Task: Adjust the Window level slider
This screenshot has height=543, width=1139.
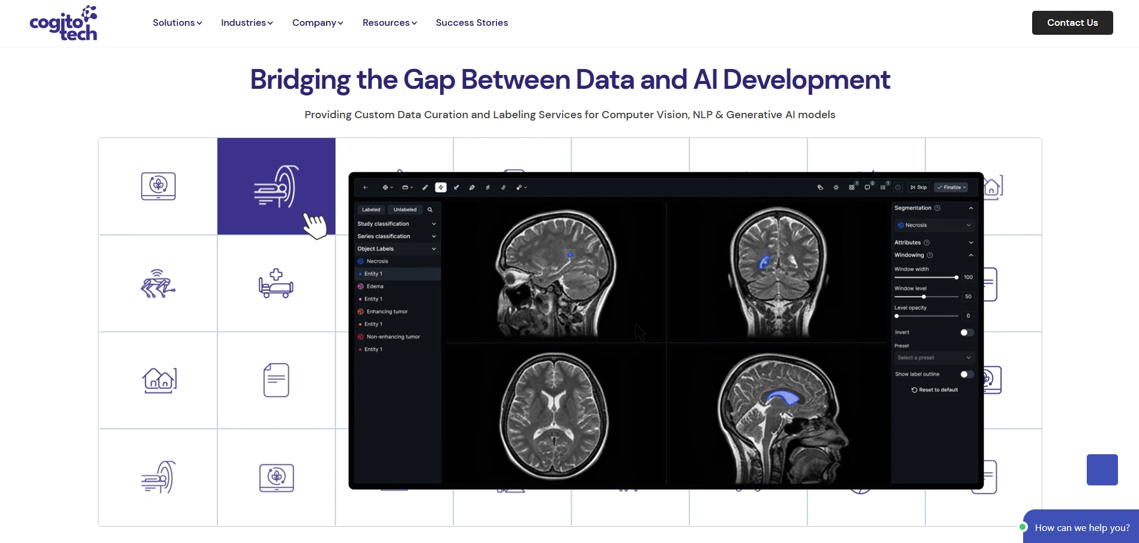Action: click(926, 296)
